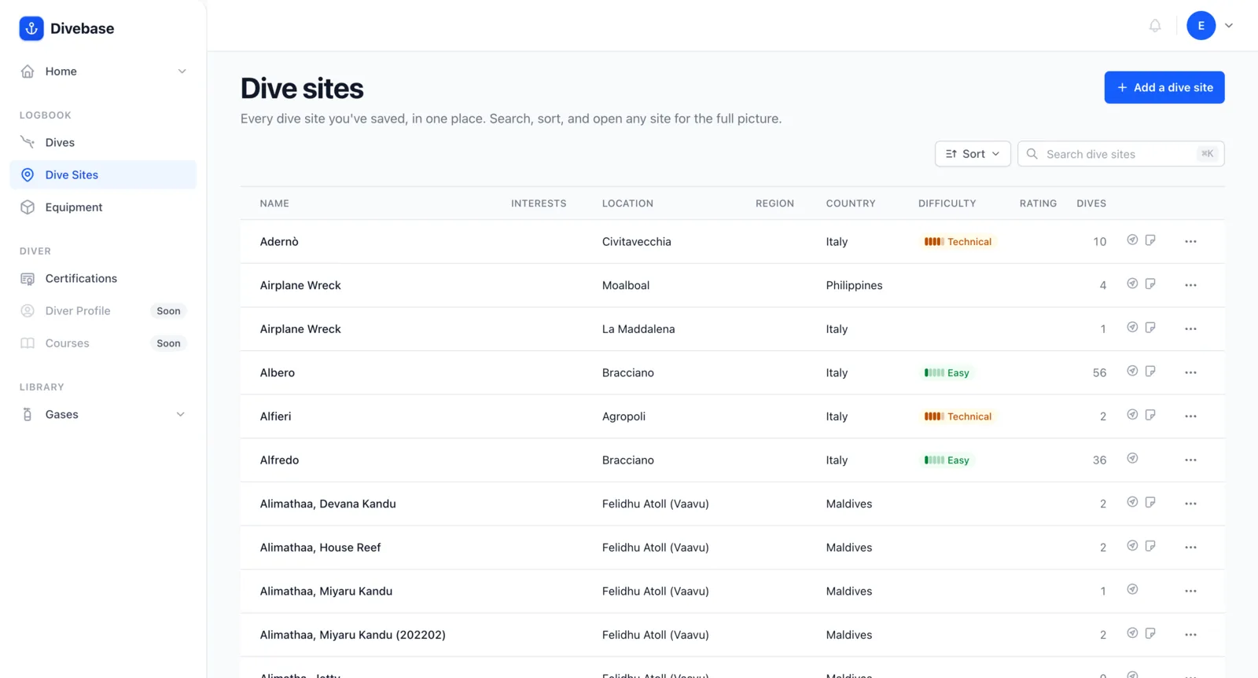The image size is (1258, 678).
Task: Click the Divebase anchor logo icon
Action: pos(31,28)
